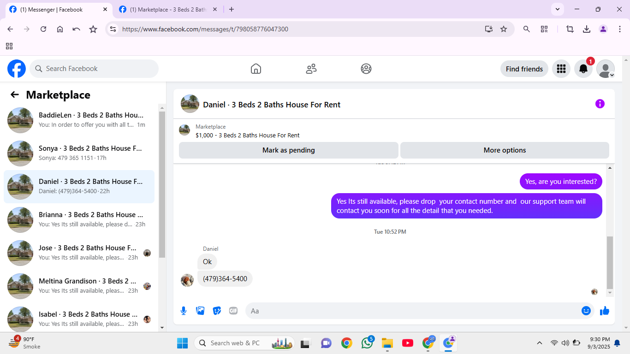Viewport: 630px width, 354px height.
Task: Click the long "Yes Its still available" message
Action: [x=467, y=206]
